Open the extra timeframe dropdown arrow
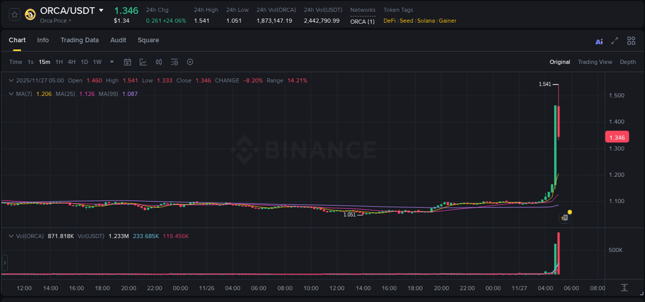The image size is (645, 302). tap(111, 61)
